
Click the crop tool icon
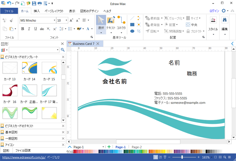(139, 31)
